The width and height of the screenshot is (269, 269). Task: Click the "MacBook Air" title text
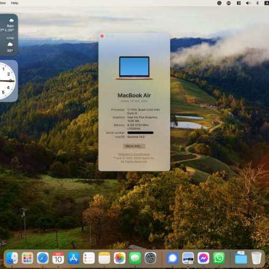tap(134, 95)
